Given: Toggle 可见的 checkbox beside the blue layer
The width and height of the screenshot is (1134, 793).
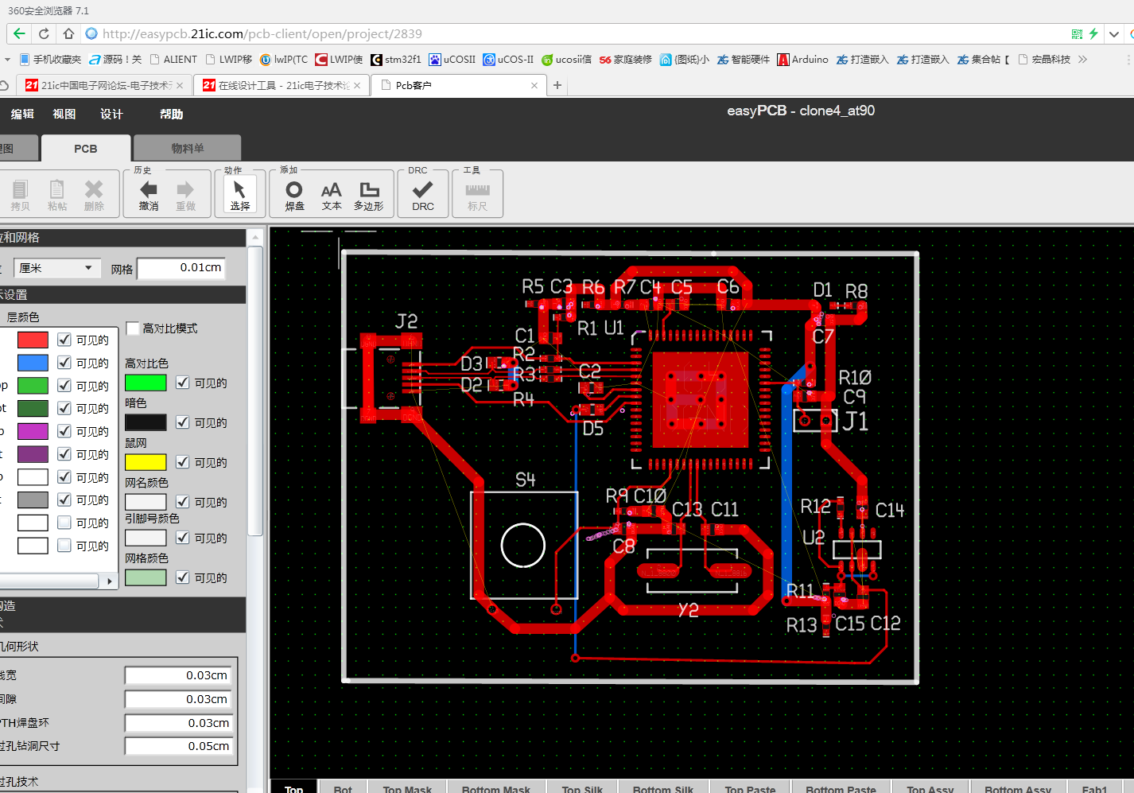Looking at the screenshot, I should 64,363.
